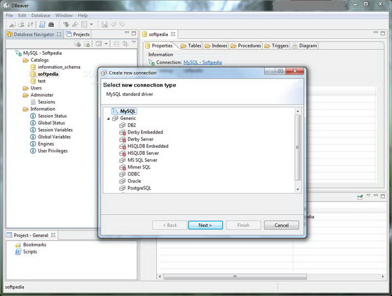Open the Database menu
This screenshot has height=296, width=392.
click(x=40, y=15)
